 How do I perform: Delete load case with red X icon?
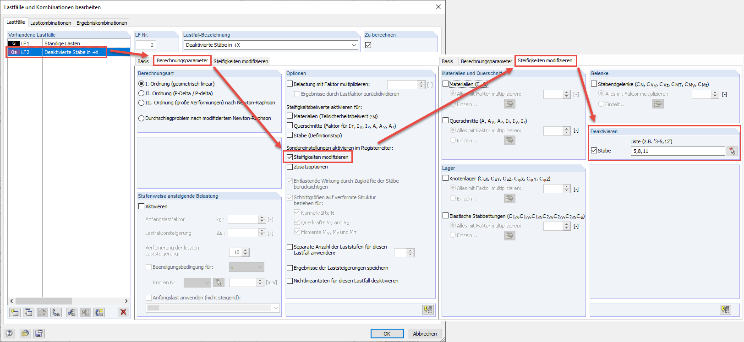pos(123,312)
